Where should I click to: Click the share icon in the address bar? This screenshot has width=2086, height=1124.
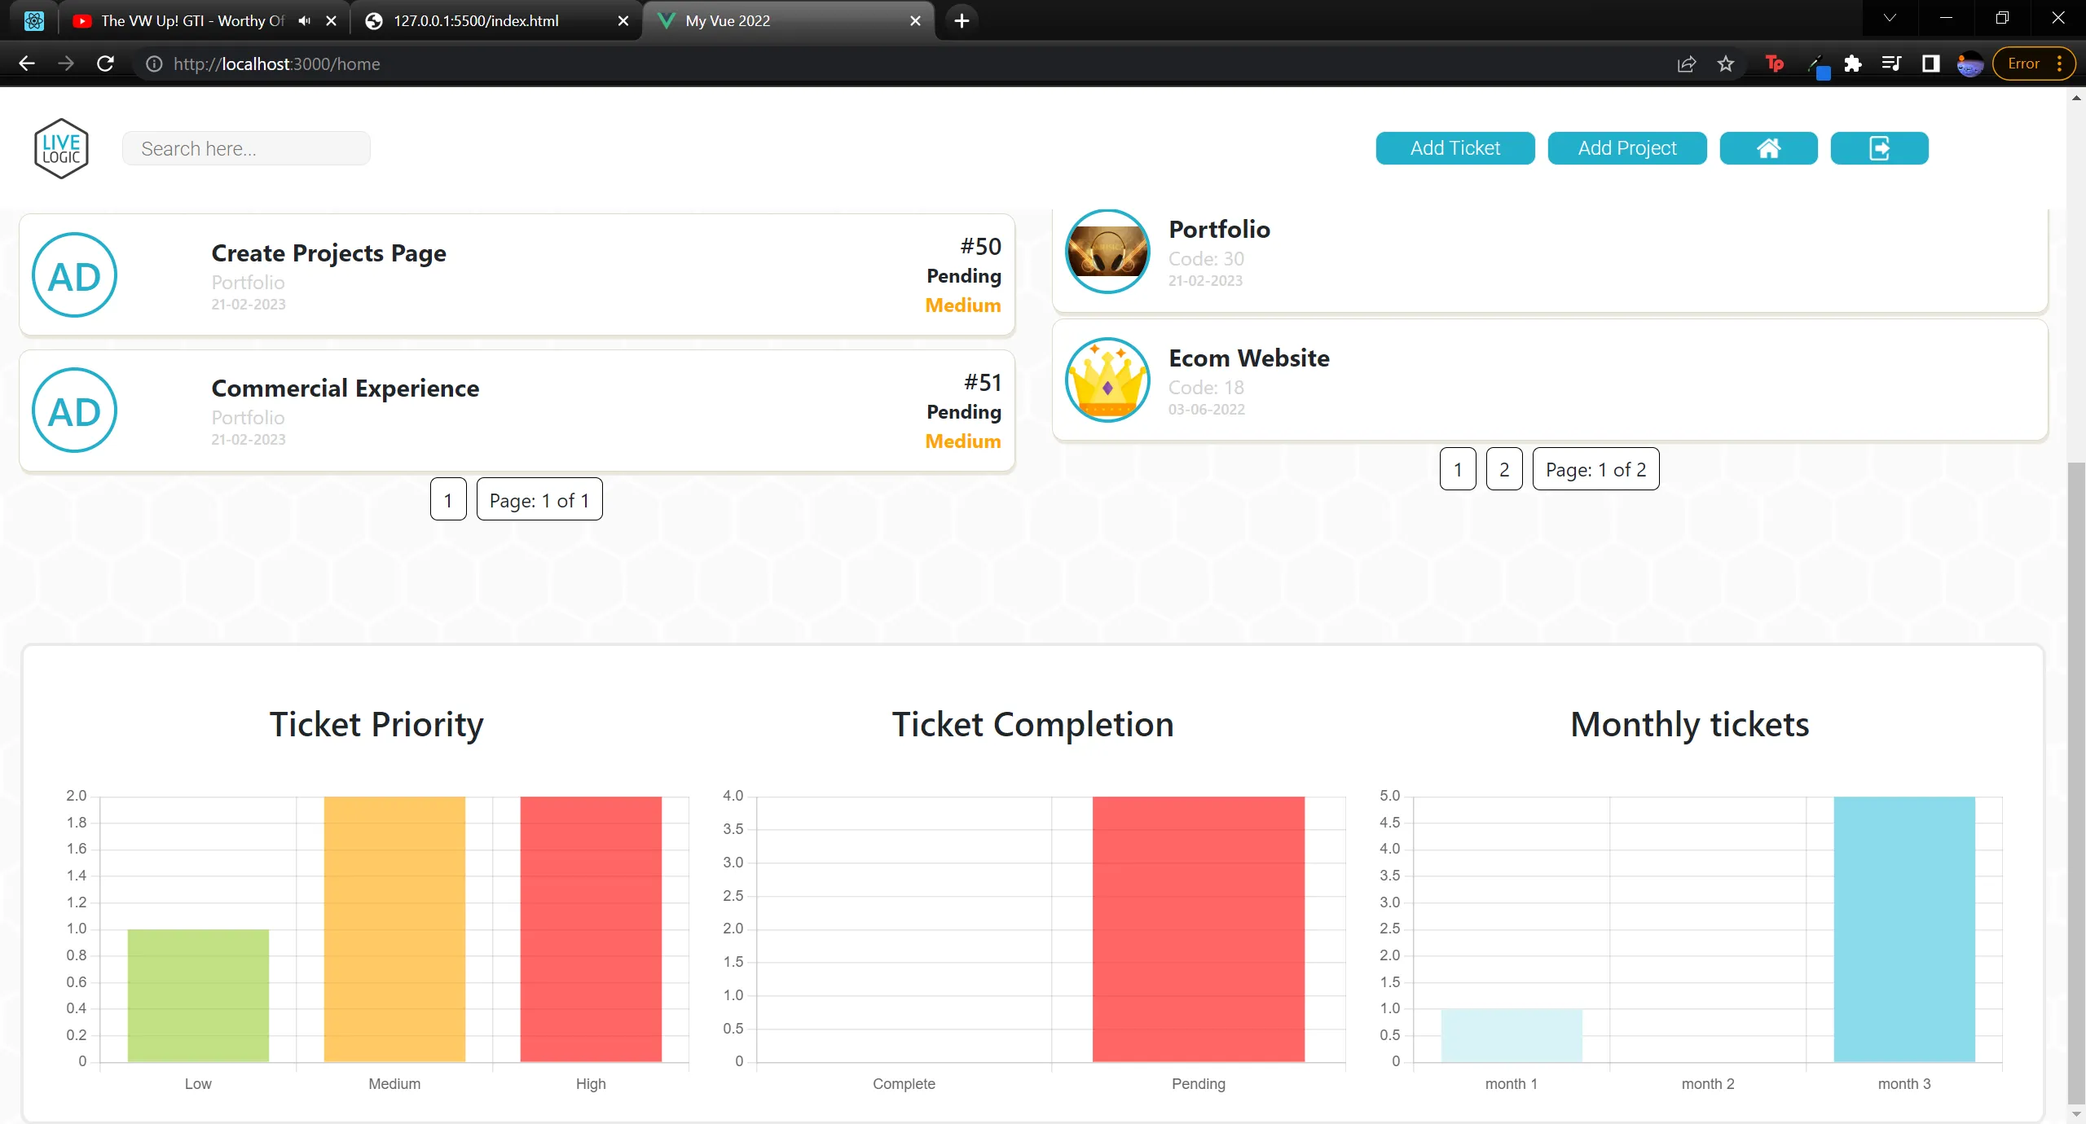[1686, 64]
